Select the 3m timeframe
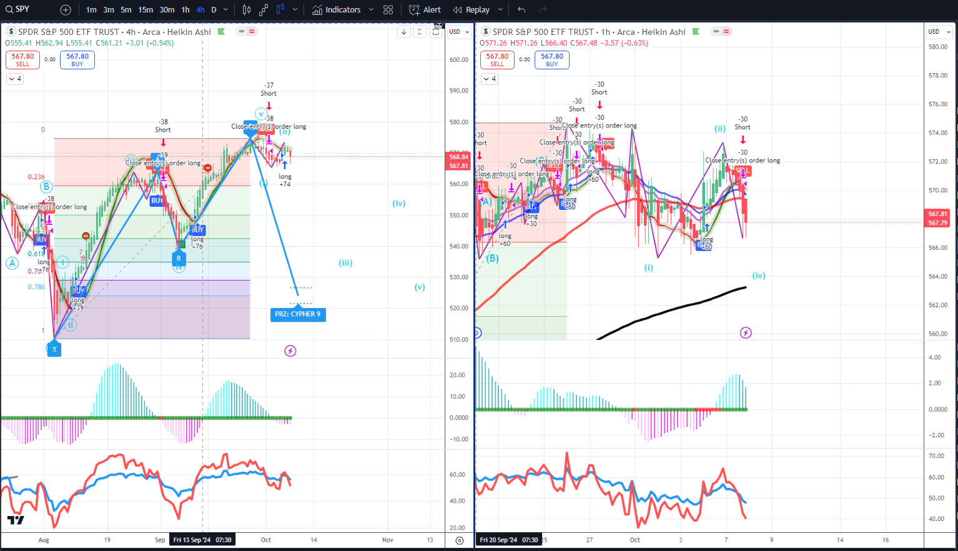This screenshot has height=551, width=958. pyautogui.click(x=109, y=9)
